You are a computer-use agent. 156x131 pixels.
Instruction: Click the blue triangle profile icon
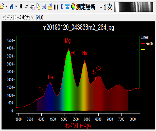pos(67,7)
